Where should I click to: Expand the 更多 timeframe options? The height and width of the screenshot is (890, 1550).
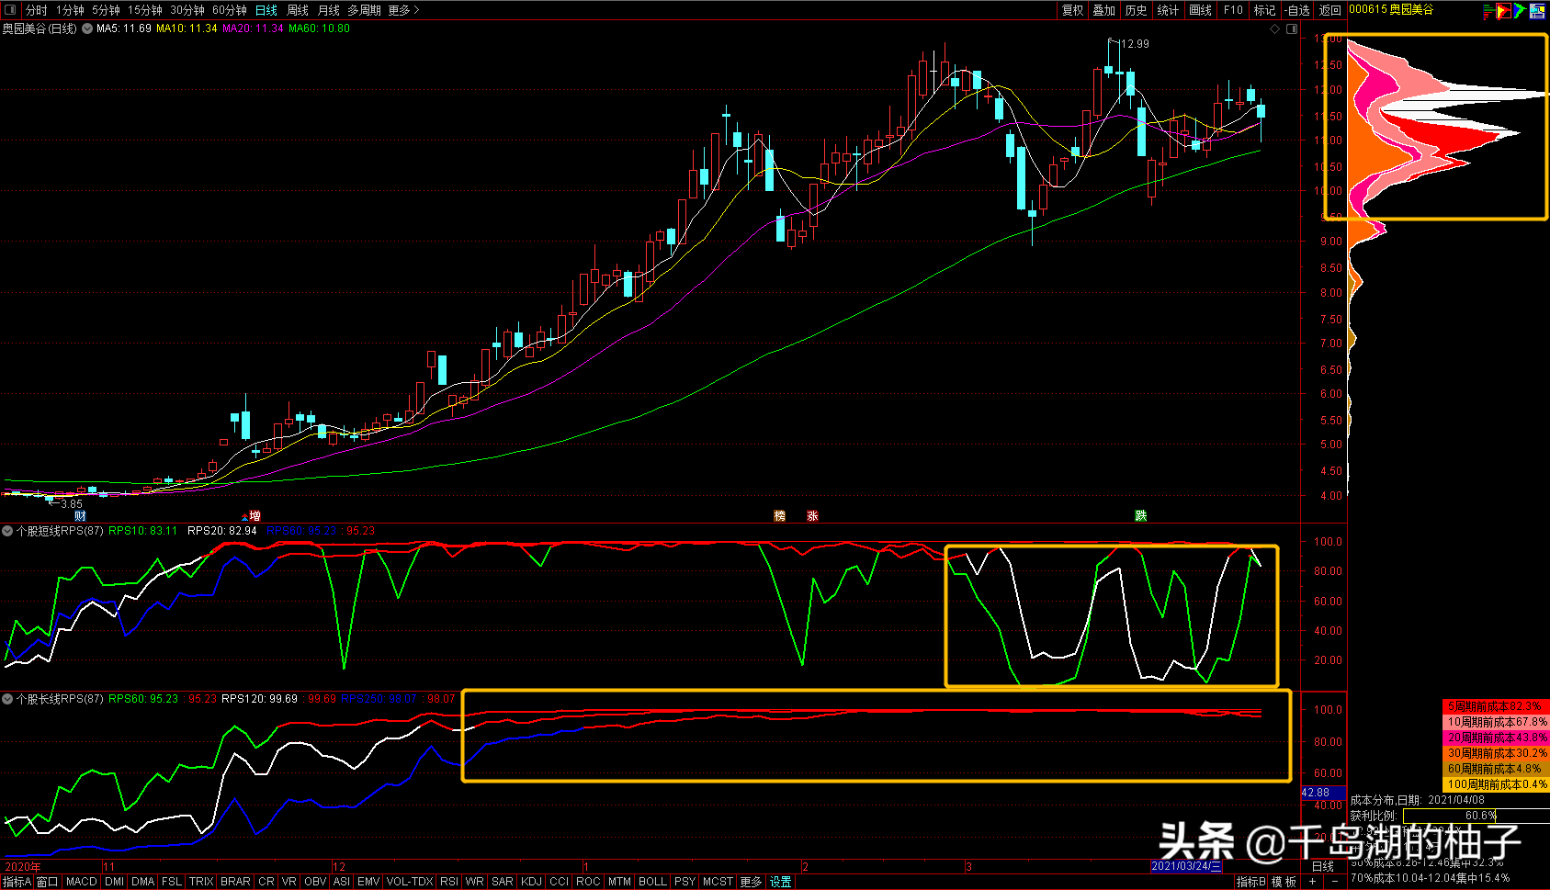[x=403, y=10]
